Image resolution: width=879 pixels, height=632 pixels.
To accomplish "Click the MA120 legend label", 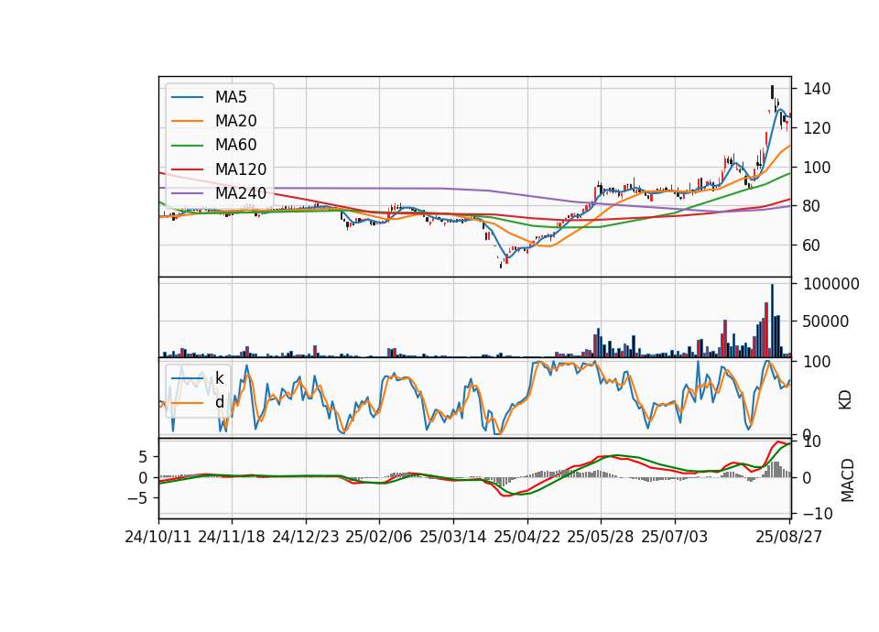I will (x=241, y=169).
